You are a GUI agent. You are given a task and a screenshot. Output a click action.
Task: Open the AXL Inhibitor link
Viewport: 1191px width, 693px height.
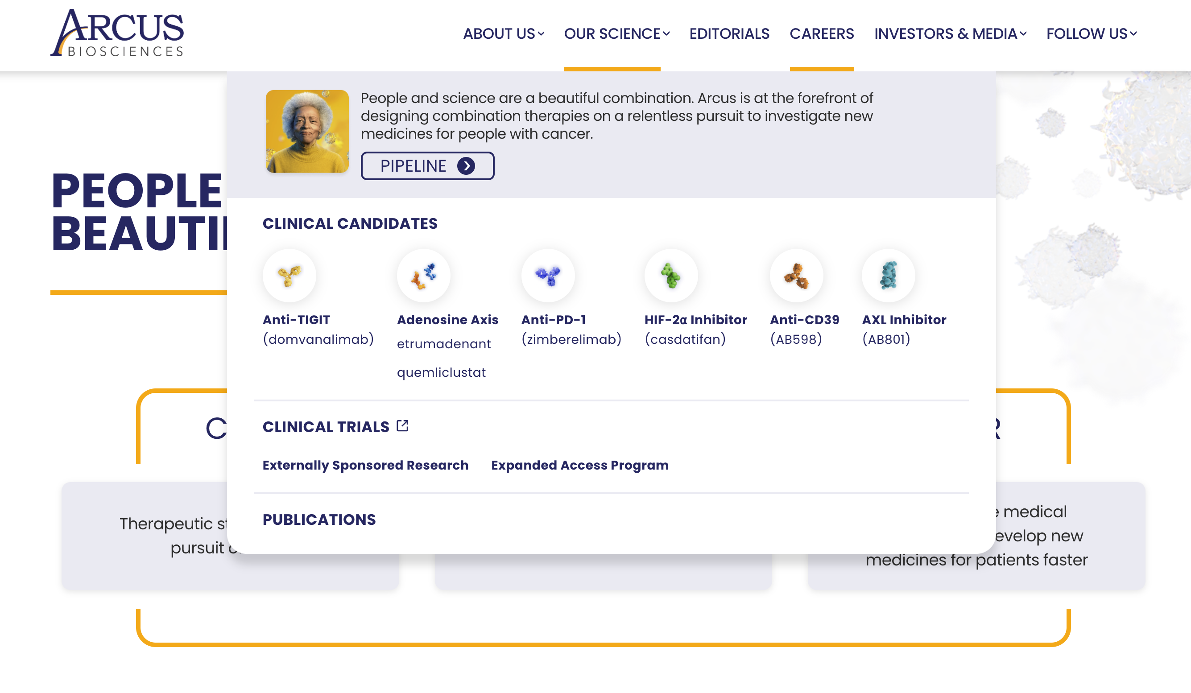point(904,320)
